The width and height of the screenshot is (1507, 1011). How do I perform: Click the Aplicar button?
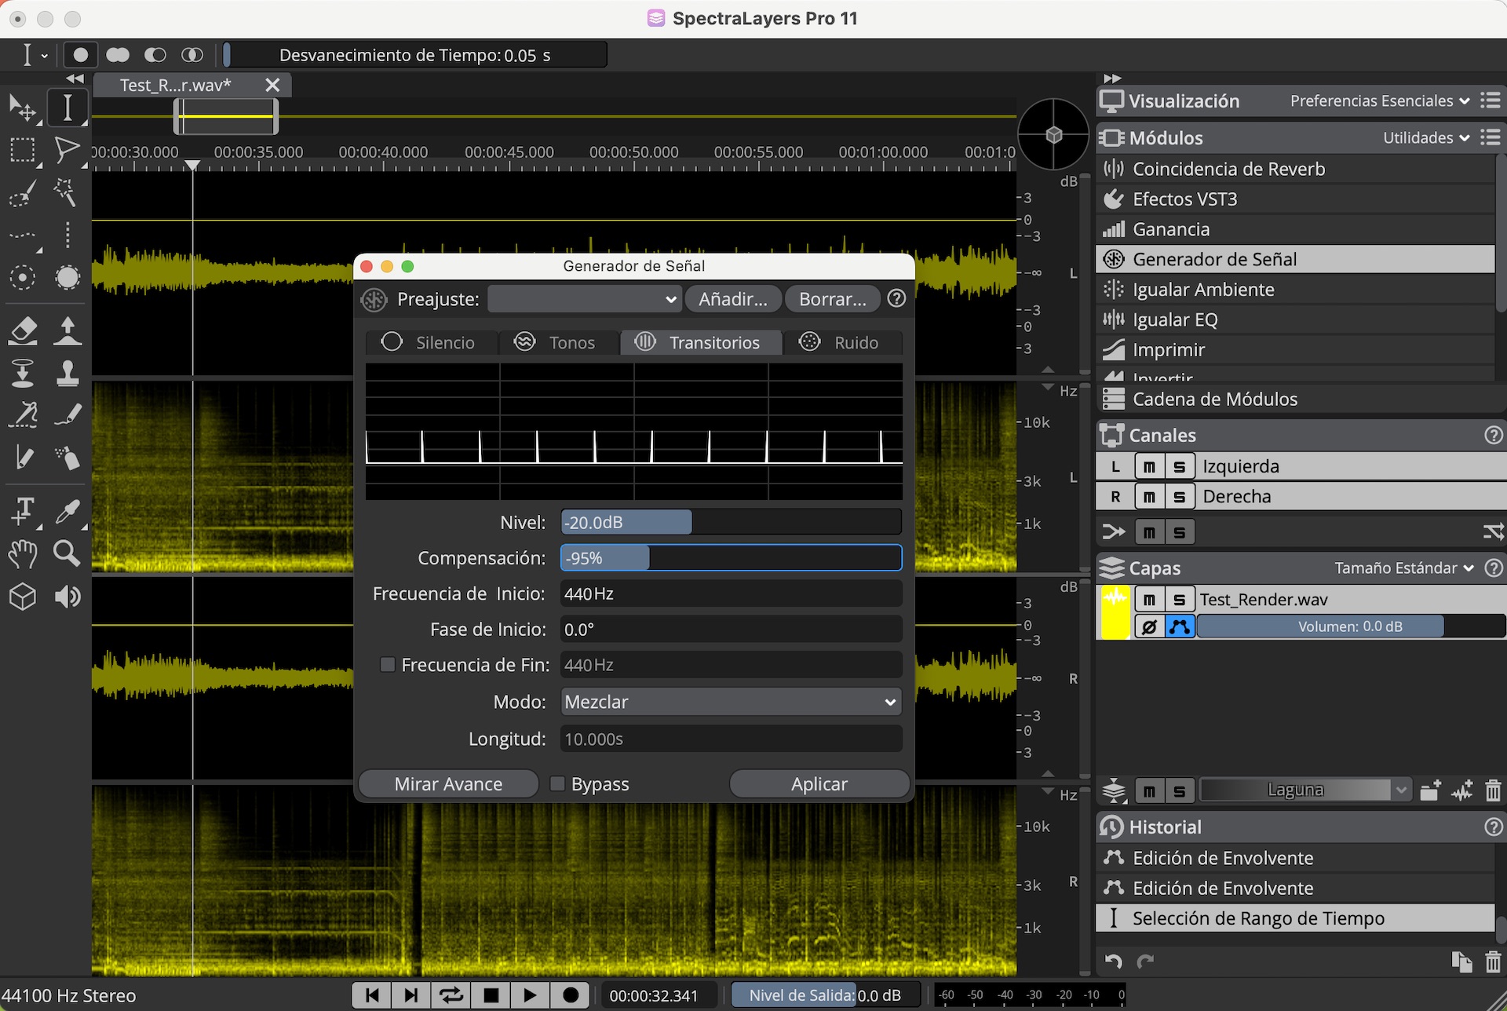pos(819,783)
